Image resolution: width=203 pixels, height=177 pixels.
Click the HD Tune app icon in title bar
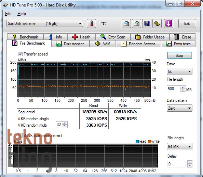(5, 5)
